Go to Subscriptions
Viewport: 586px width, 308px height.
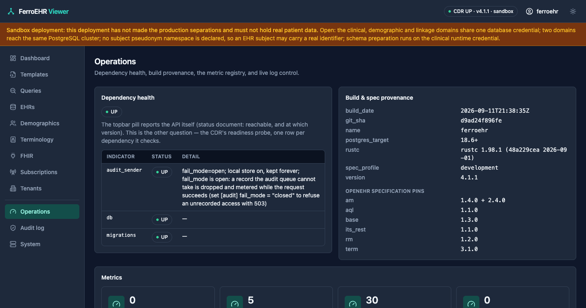point(42,172)
